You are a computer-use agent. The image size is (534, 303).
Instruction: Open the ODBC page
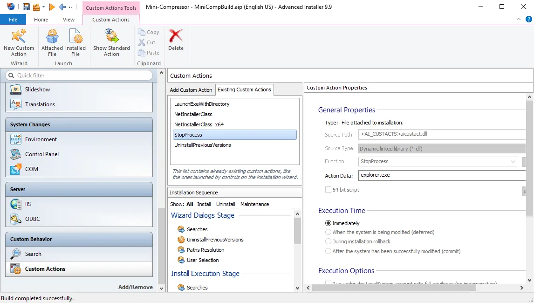pyautogui.click(x=79, y=219)
